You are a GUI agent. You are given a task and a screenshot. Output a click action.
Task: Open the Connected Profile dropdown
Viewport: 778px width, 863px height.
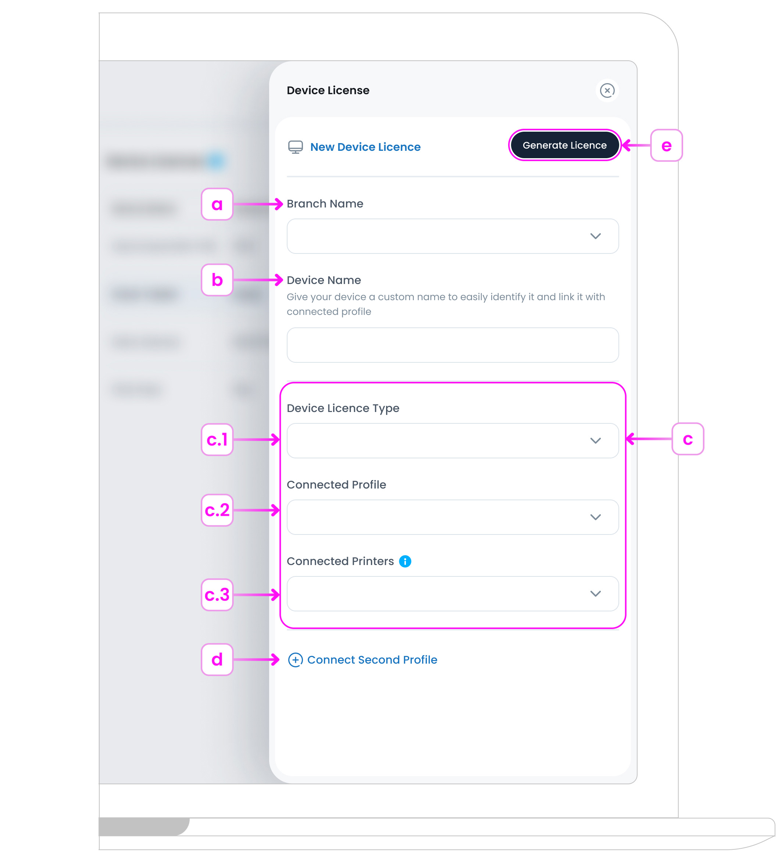453,518
